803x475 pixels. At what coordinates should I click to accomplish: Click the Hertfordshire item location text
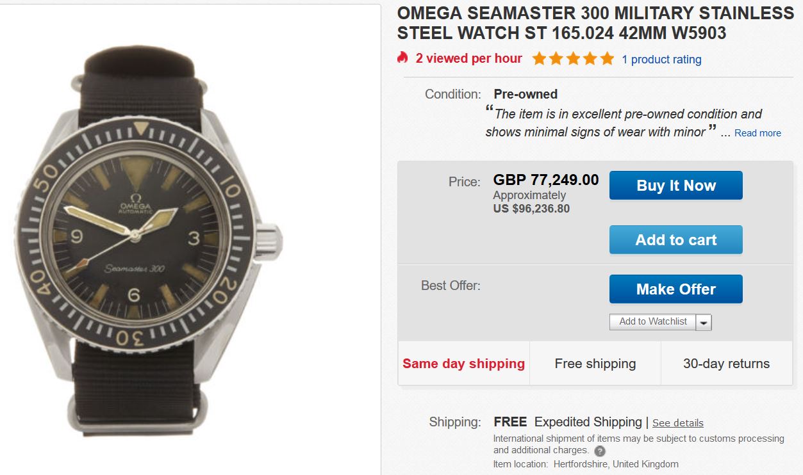[x=613, y=464]
